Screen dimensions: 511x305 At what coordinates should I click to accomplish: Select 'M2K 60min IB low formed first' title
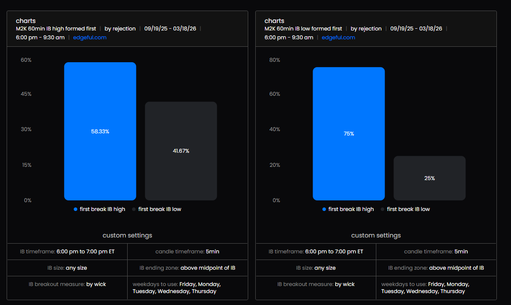(x=303, y=29)
